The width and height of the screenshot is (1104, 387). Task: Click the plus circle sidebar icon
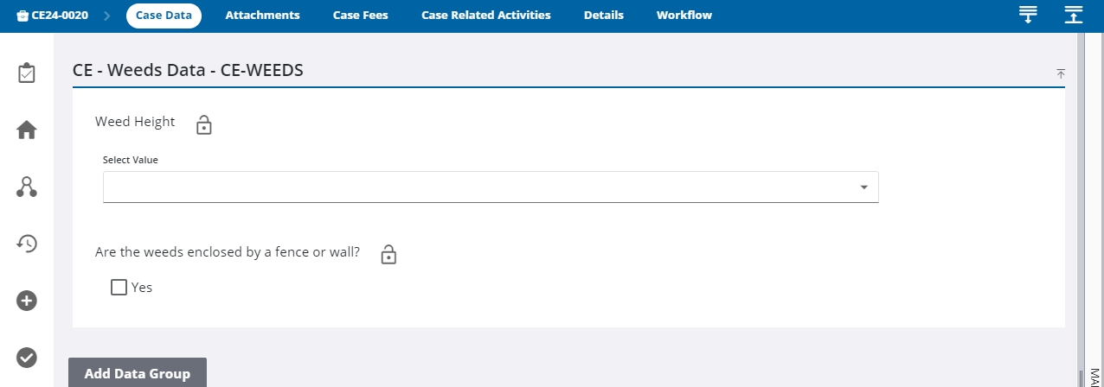(27, 301)
